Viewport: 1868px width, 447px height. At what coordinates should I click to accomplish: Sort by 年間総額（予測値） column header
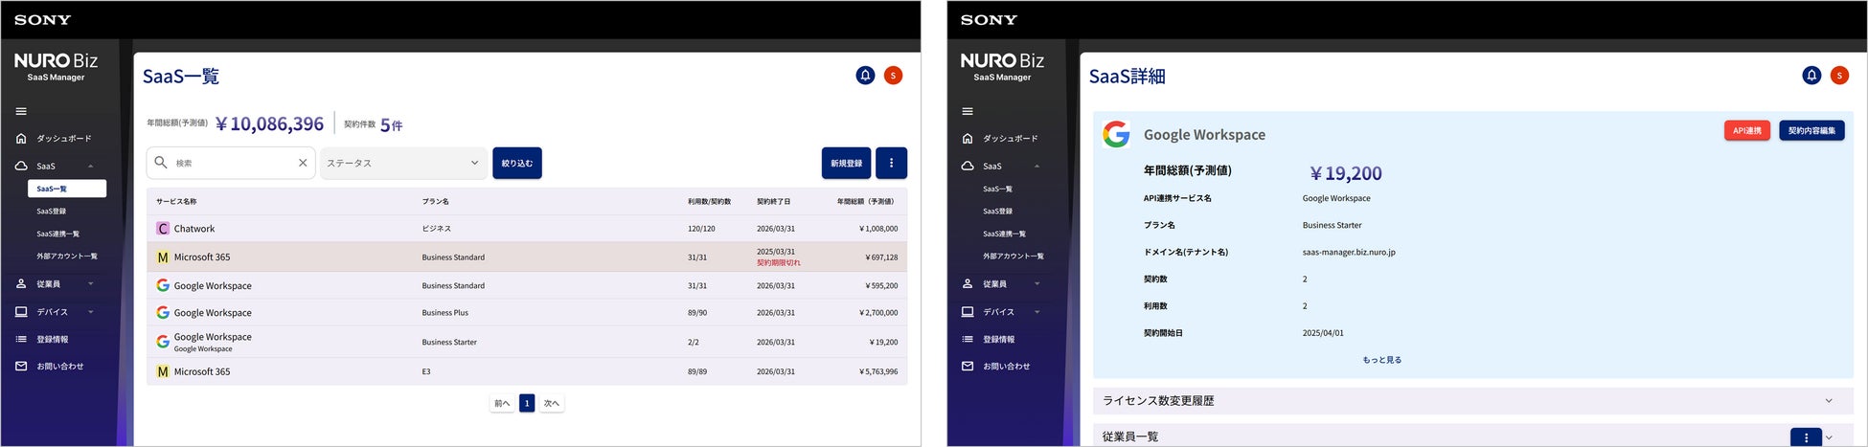click(x=865, y=201)
